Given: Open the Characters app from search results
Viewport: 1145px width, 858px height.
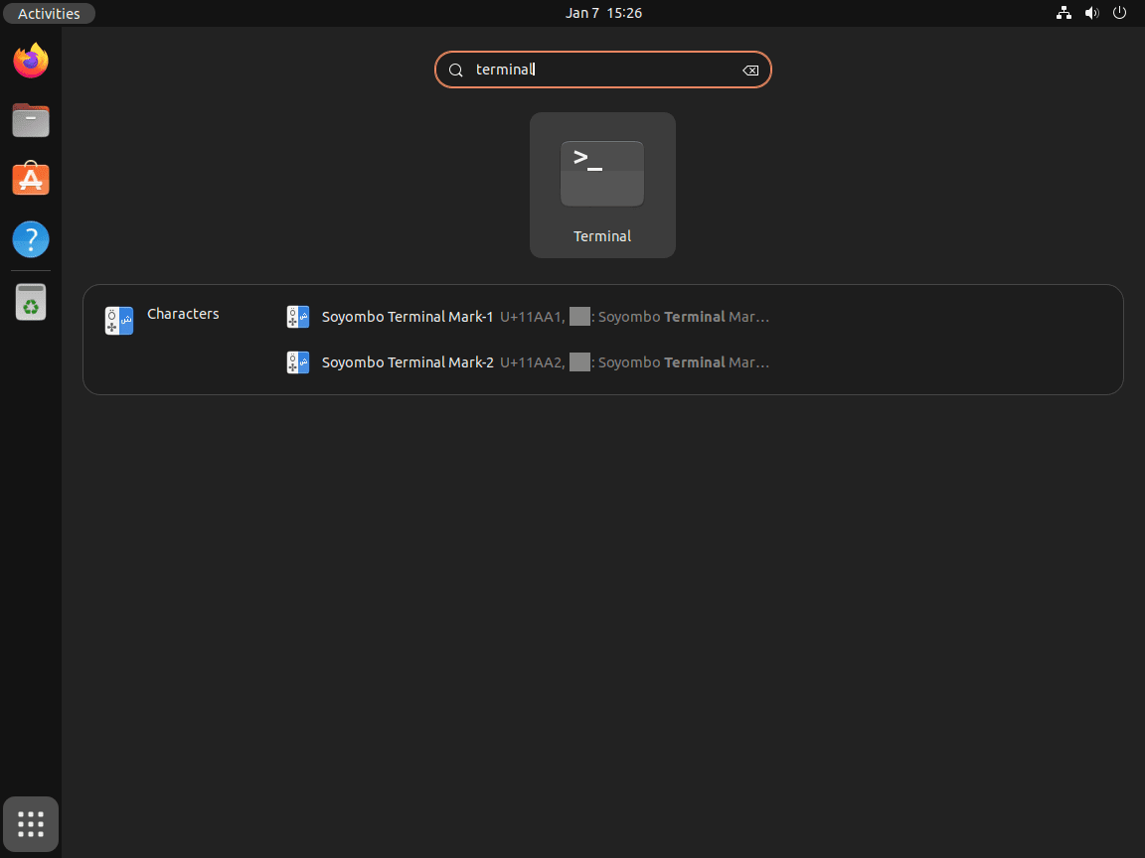Looking at the screenshot, I should click(x=183, y=314).
